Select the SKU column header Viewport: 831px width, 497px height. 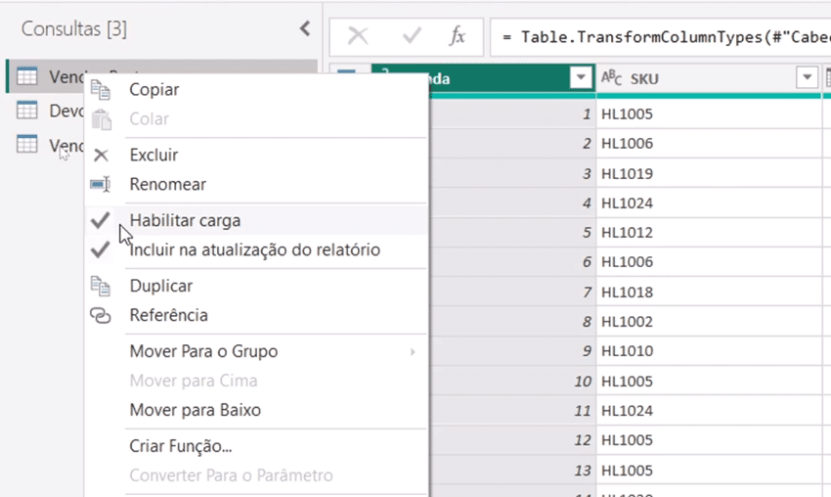(709, 78)
